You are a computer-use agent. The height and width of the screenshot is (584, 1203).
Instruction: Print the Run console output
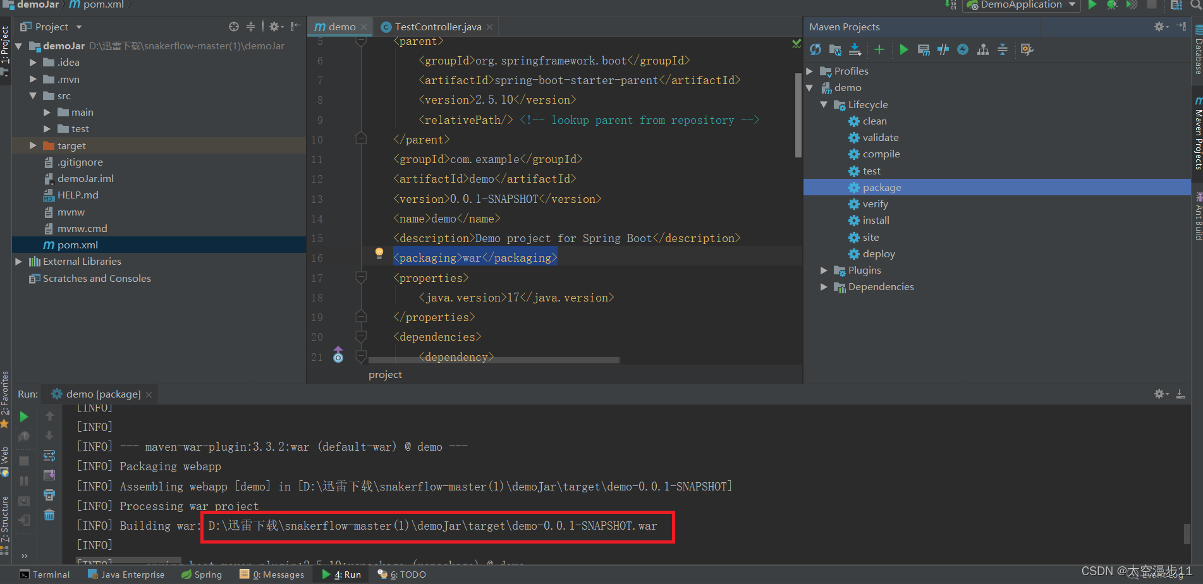(49, 495)
